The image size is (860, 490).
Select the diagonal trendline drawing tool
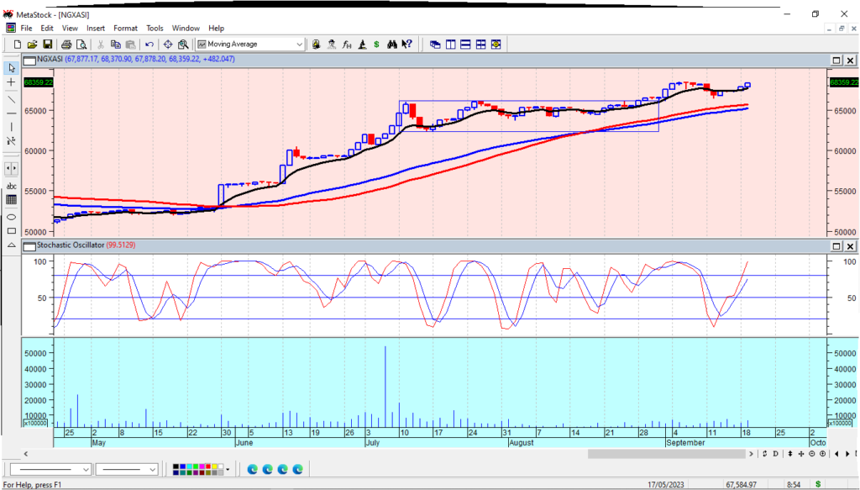pos(12,98)
